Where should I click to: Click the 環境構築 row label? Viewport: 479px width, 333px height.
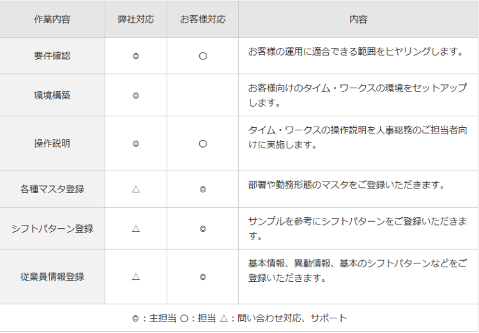[52, 96]
